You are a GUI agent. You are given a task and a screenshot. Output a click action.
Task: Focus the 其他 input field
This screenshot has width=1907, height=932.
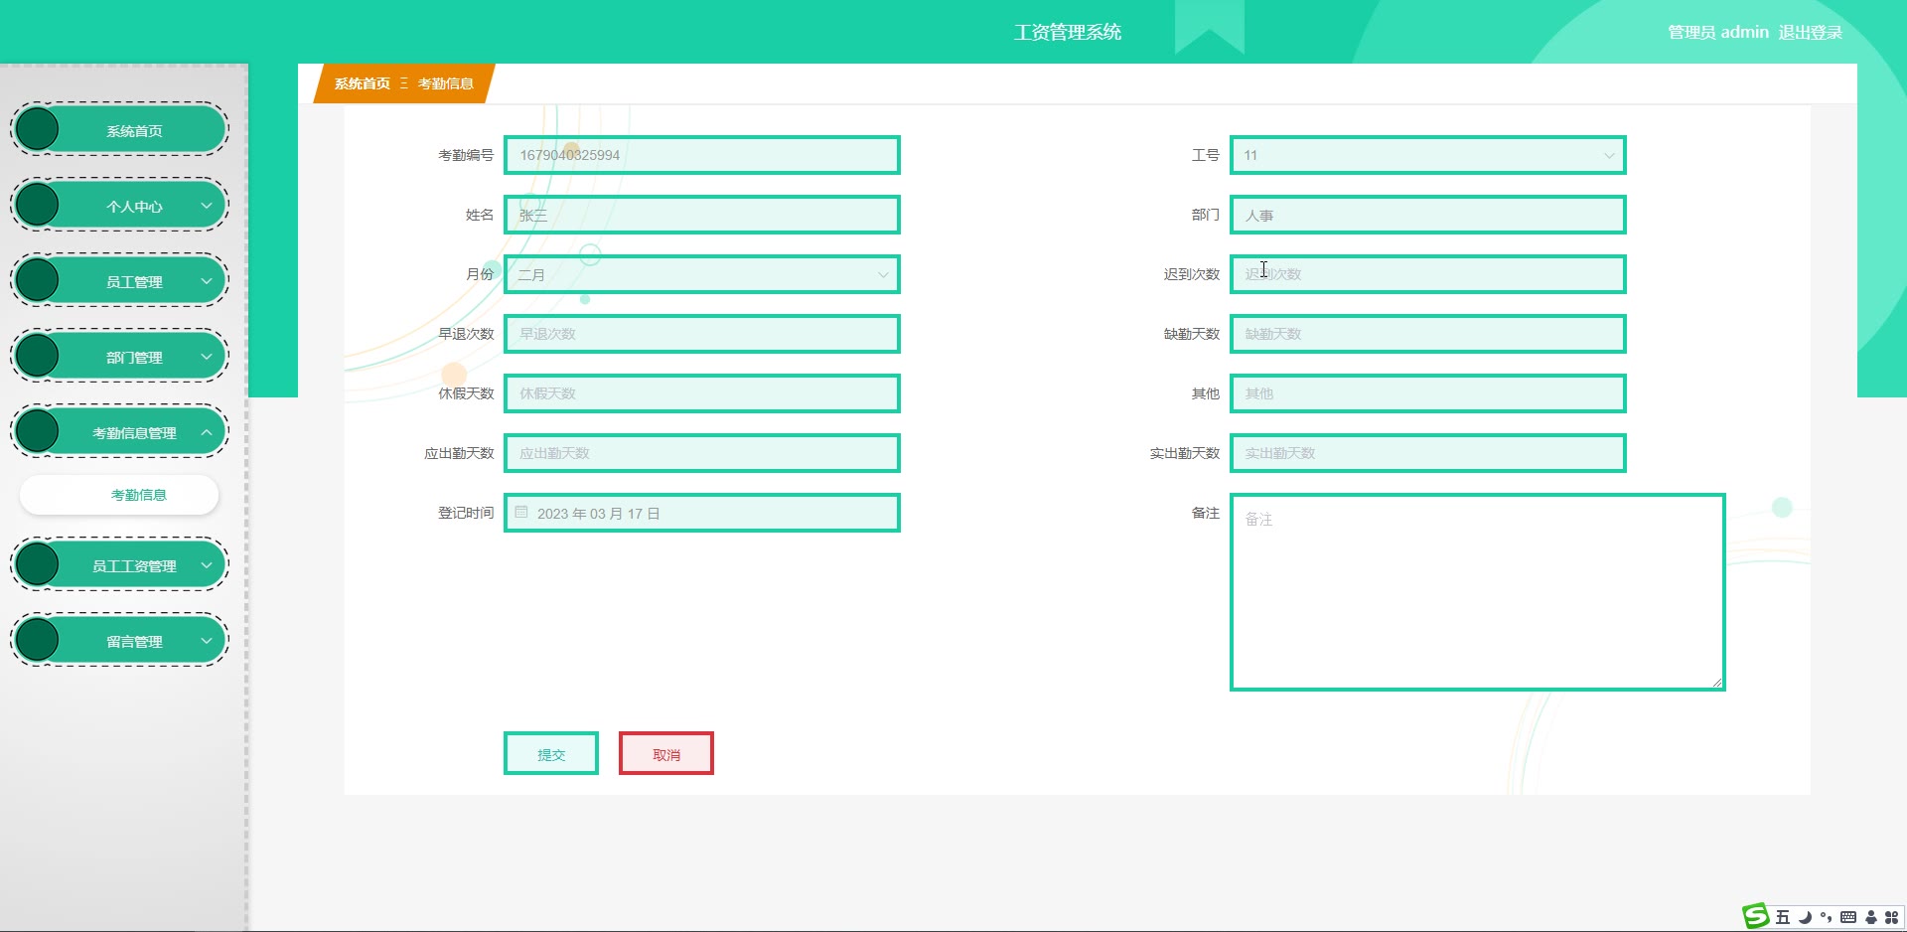(1427, 393)
